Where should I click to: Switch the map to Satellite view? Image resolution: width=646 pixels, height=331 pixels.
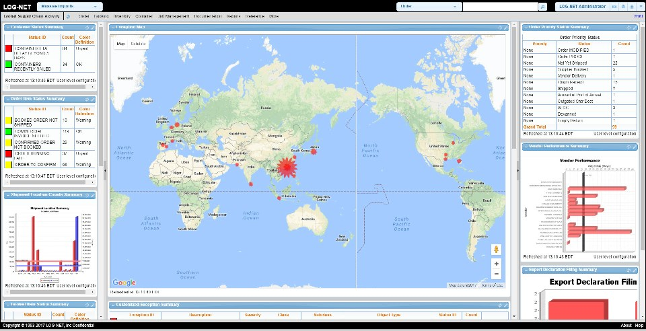point(137,44)
